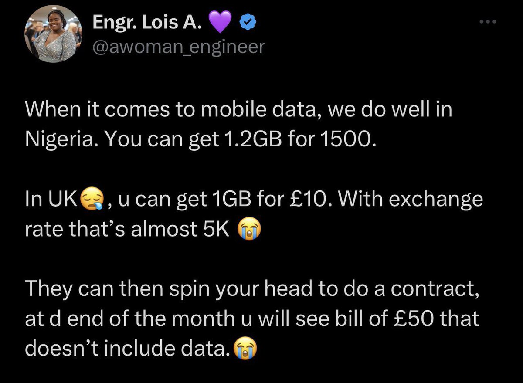Screen dimensions: 523x383
Task: Select the paragraph about Nigeria mobile data
Action: pyautogui.click(x=239, y=125)
